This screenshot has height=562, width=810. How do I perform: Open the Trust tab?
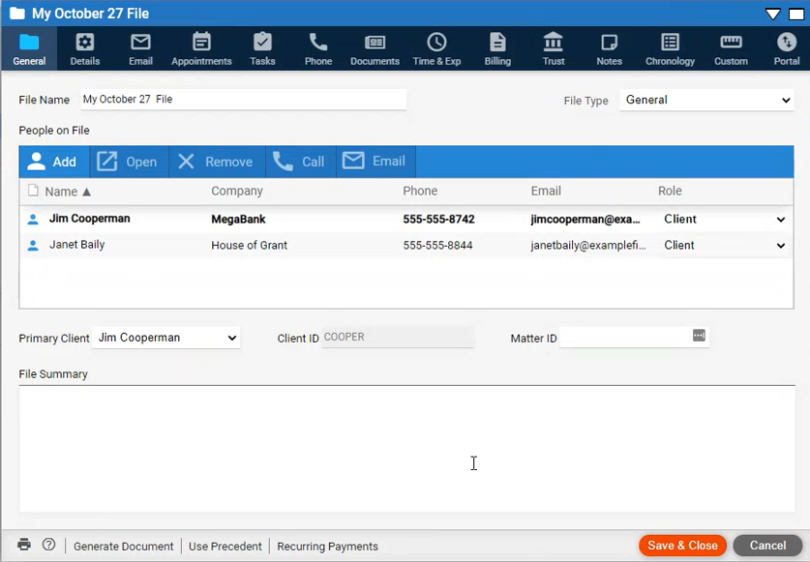tap(554, 49)
